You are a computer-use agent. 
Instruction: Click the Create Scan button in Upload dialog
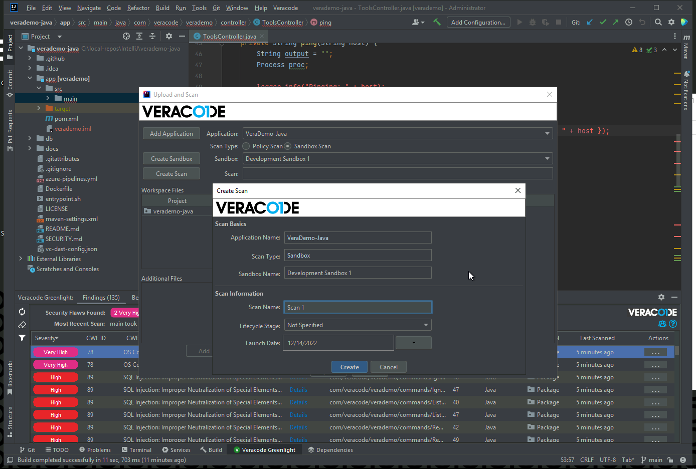[171, 174]
